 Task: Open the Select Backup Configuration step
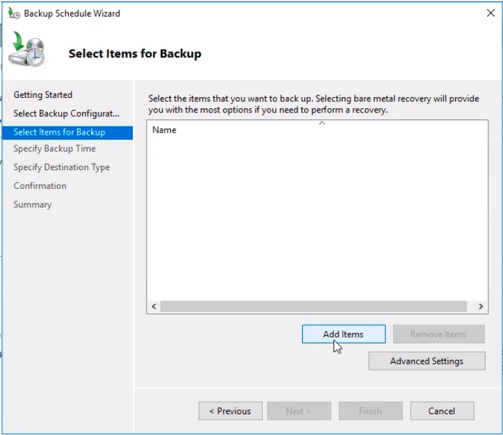[x=67, y=113]
